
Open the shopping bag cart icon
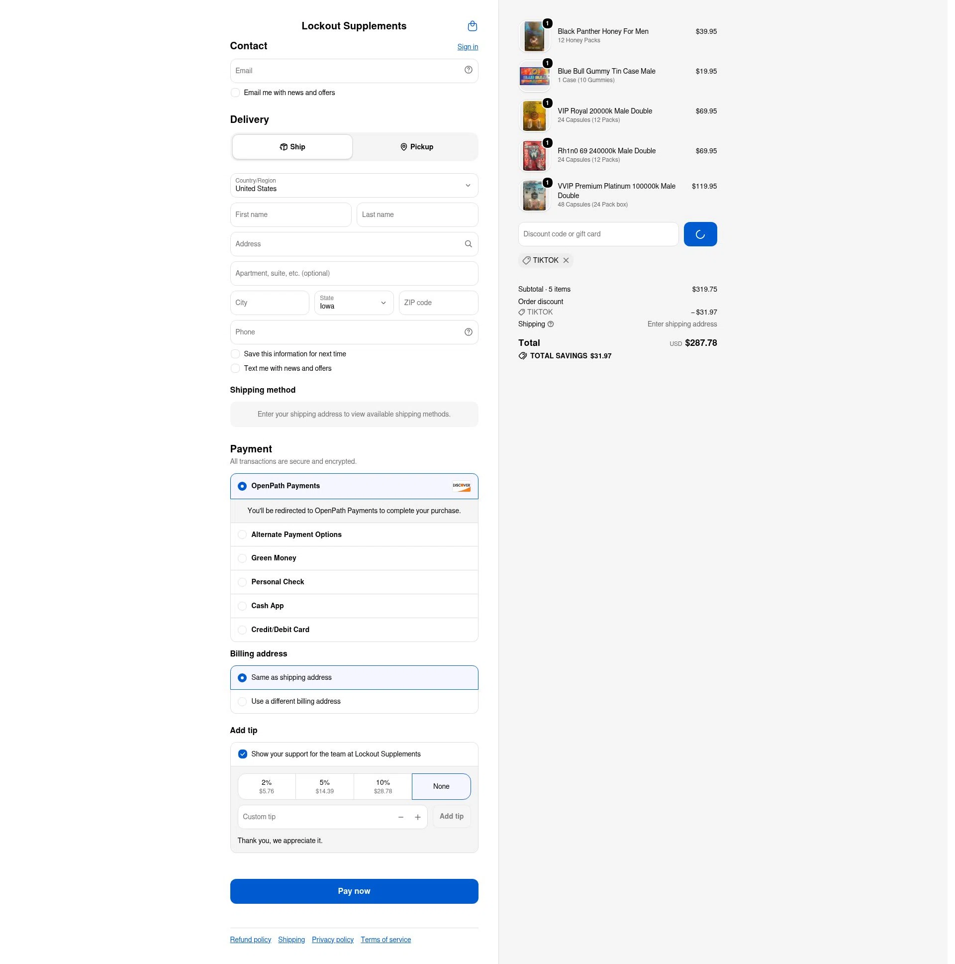pyautogui.click(x=472, y=26)
